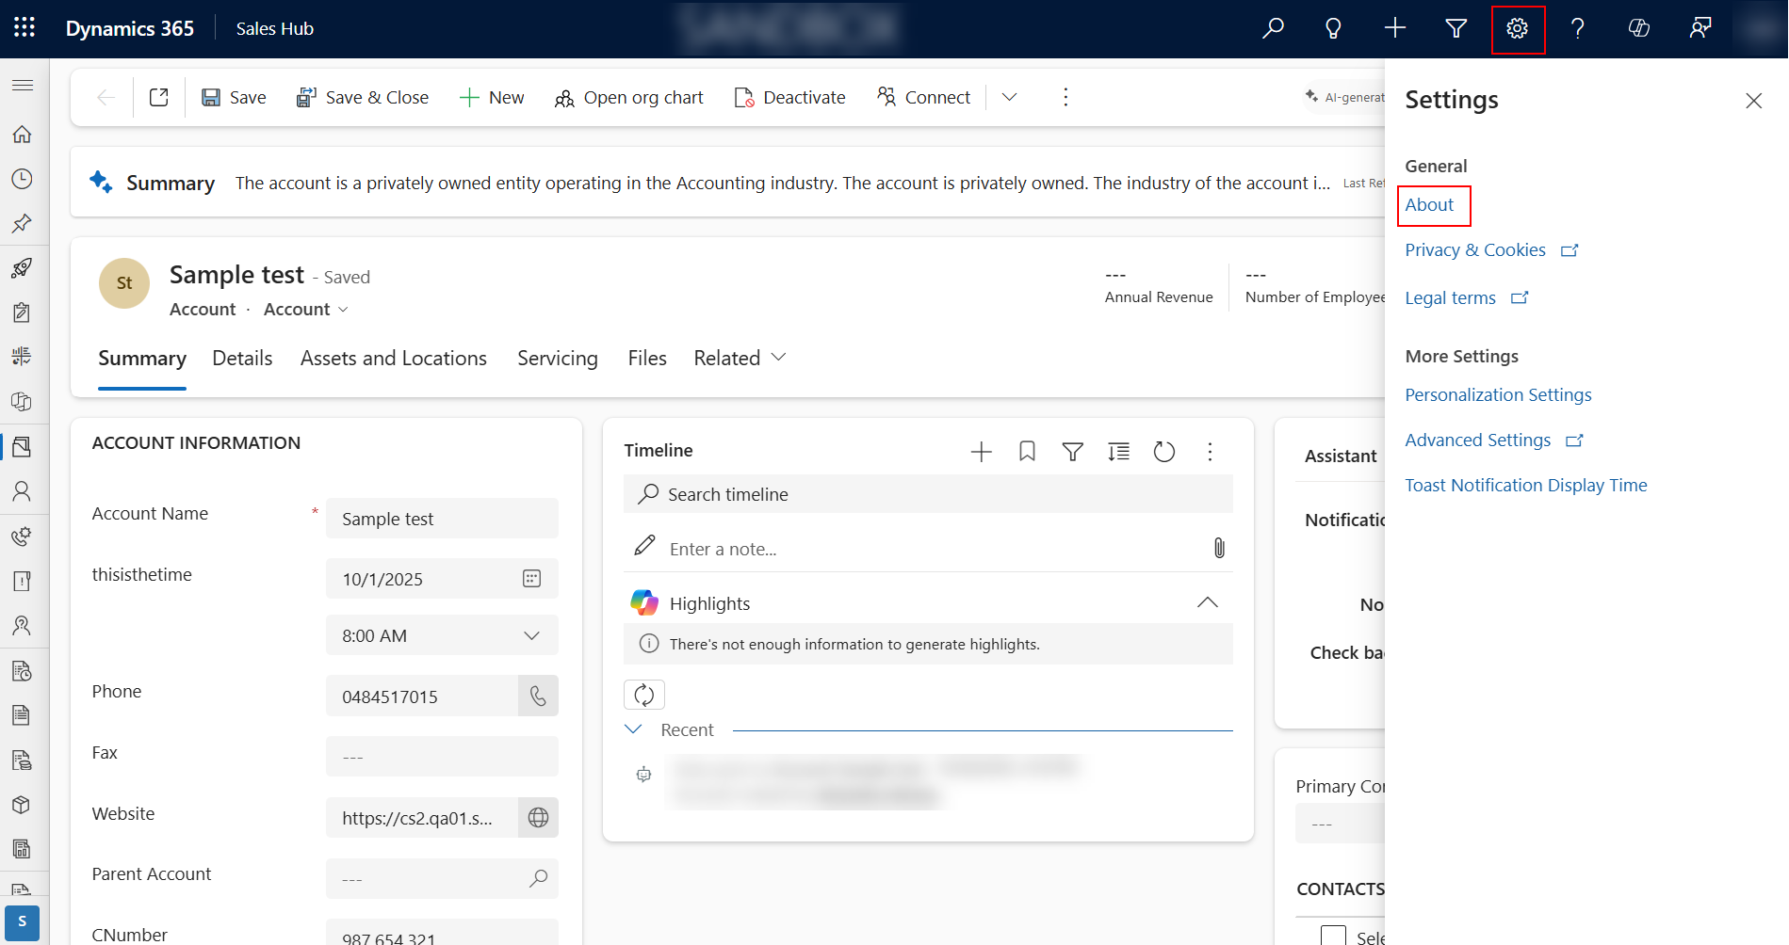This screenshot has height=945, width=1789.
Task: Open the timeline filter funnel
Action: click(x=1073, y=452)
